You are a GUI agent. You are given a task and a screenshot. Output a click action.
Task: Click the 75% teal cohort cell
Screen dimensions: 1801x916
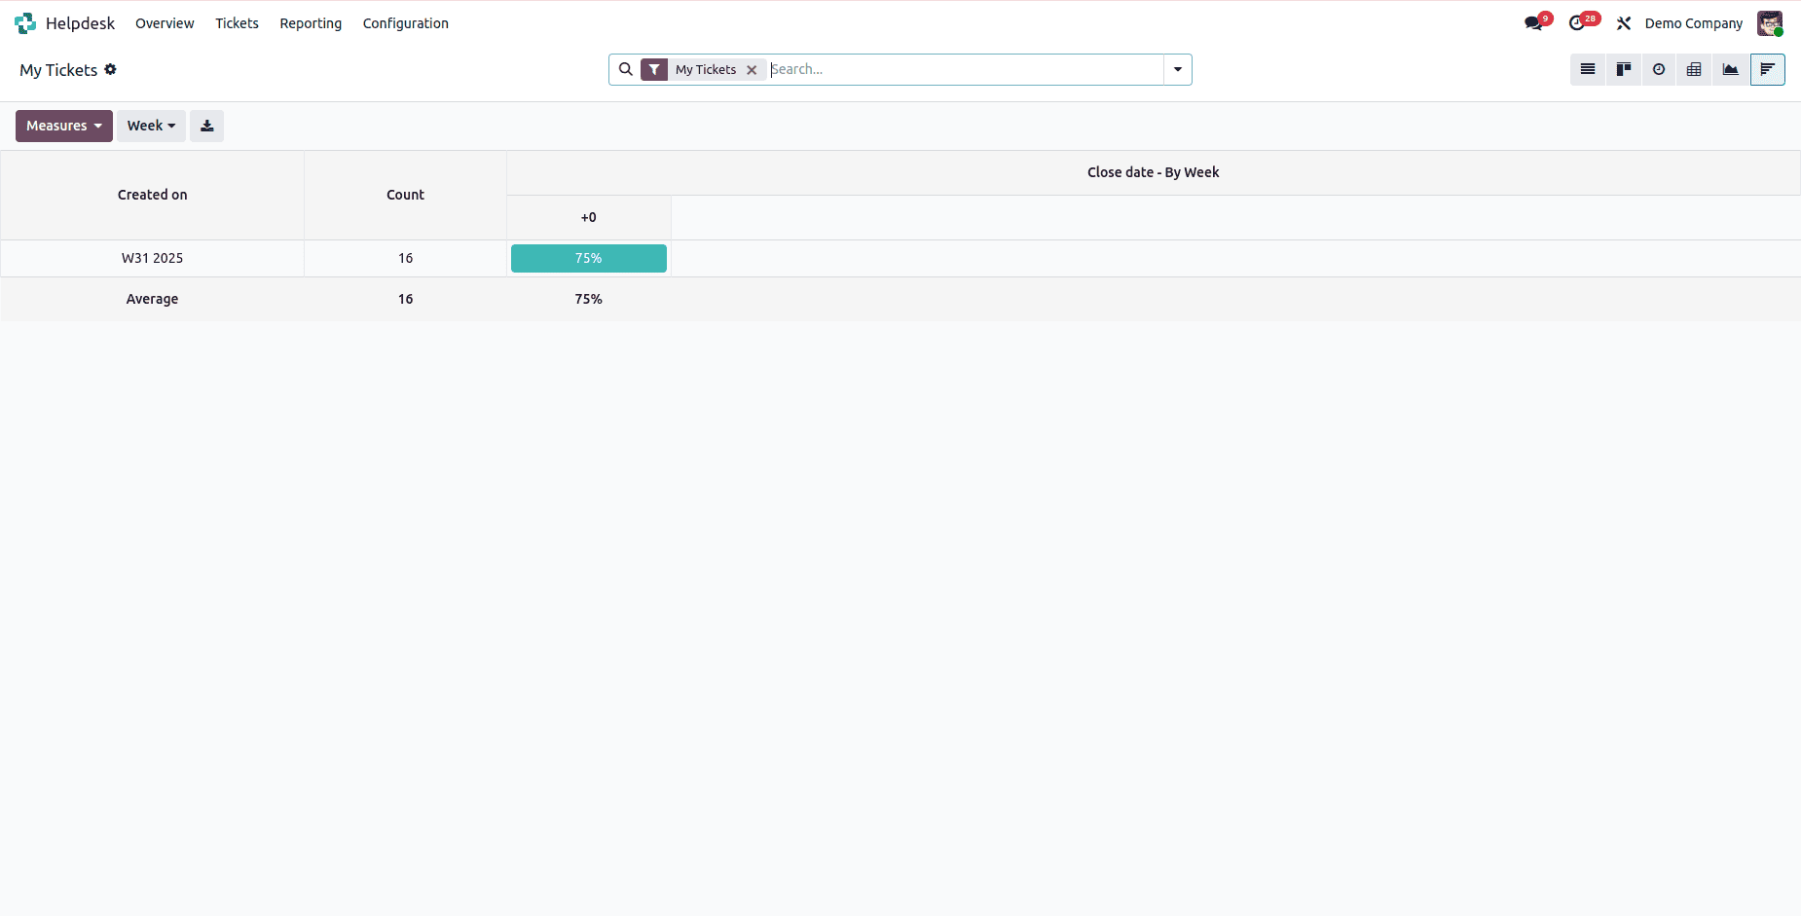click(x=589, y=258)
